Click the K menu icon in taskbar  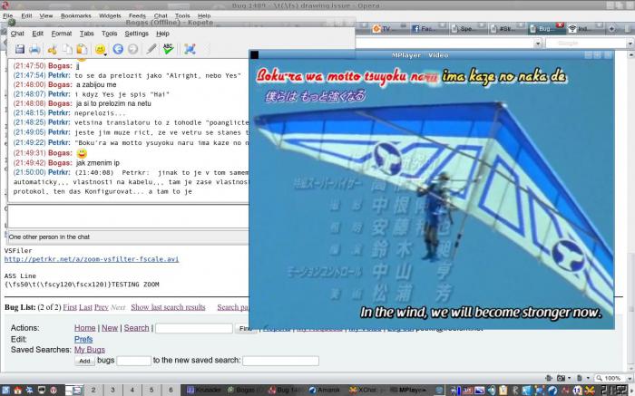(5, 391)
